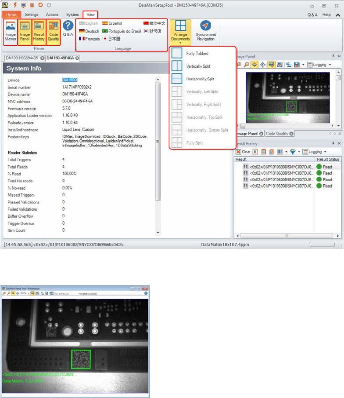Open the filter dropdown arrow in Result History
This screenshot has height=398, width=344.
299,152
